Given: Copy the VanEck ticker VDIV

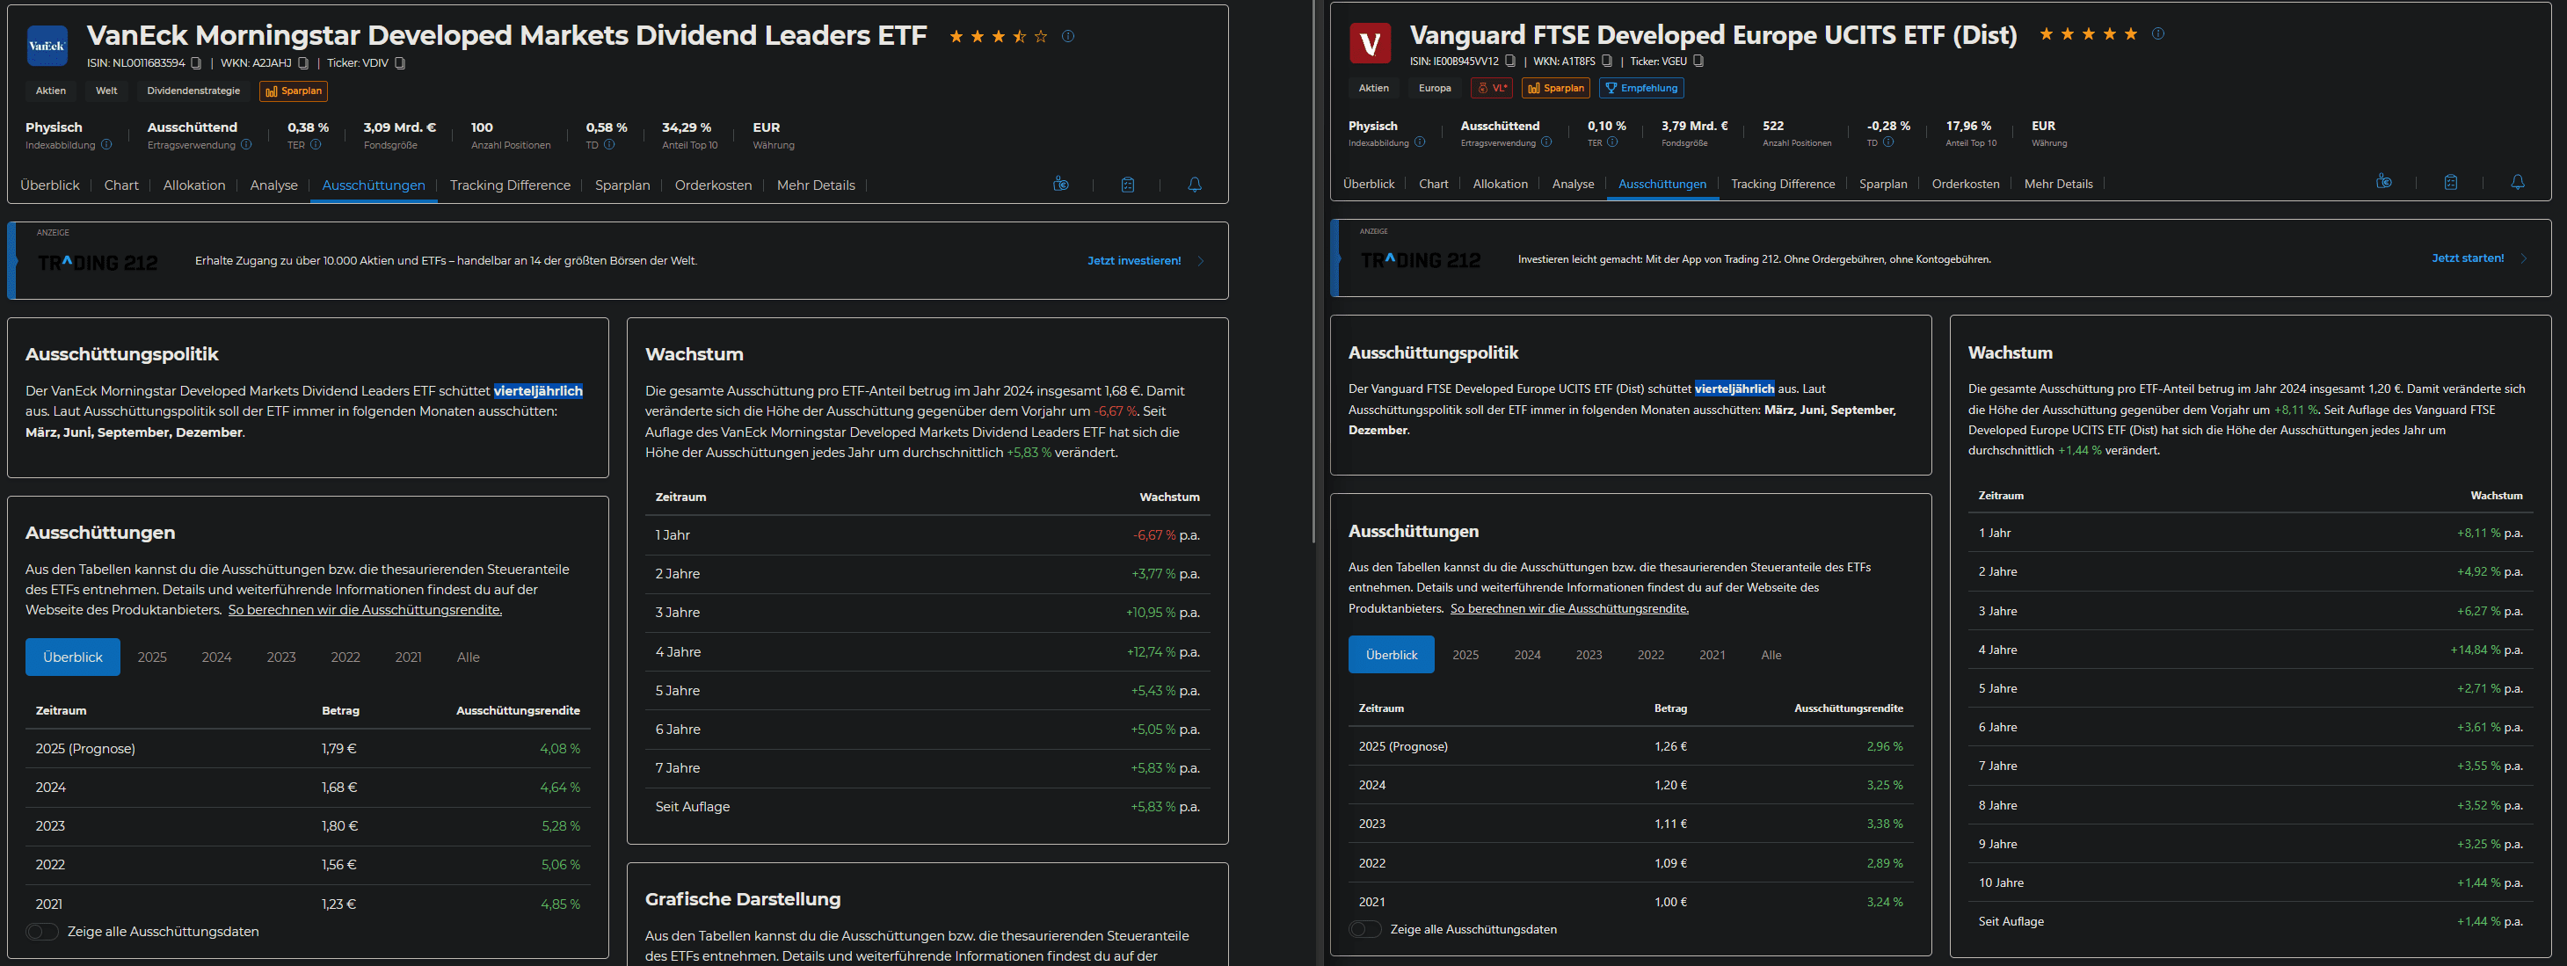Looking at the screenshot, I should click(x=400, y=64).
